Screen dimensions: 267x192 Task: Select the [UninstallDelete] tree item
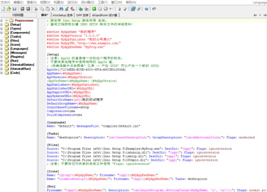pos(22,65)
